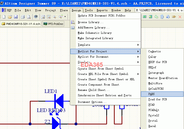This screenshot has height=129, width=184.
Task: Select Cadnetix netlist format
Action: 162,51
